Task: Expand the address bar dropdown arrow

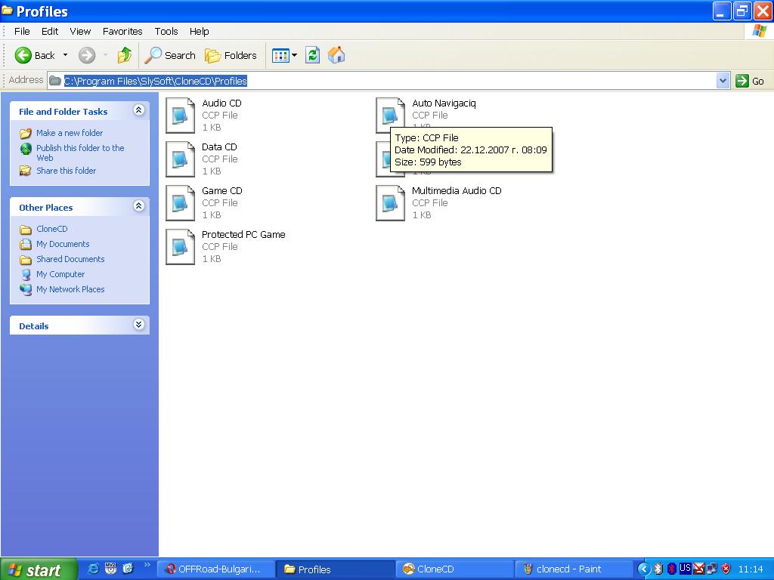Action: (723, 81)
